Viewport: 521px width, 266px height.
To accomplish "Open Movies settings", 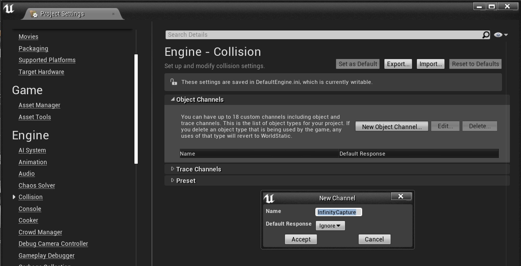I will 29,37.
